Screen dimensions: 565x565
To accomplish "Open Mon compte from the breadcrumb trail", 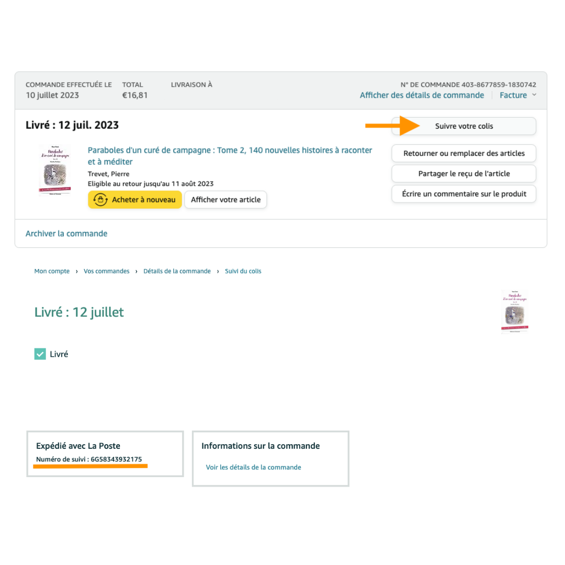I will (x=52, y=271).
